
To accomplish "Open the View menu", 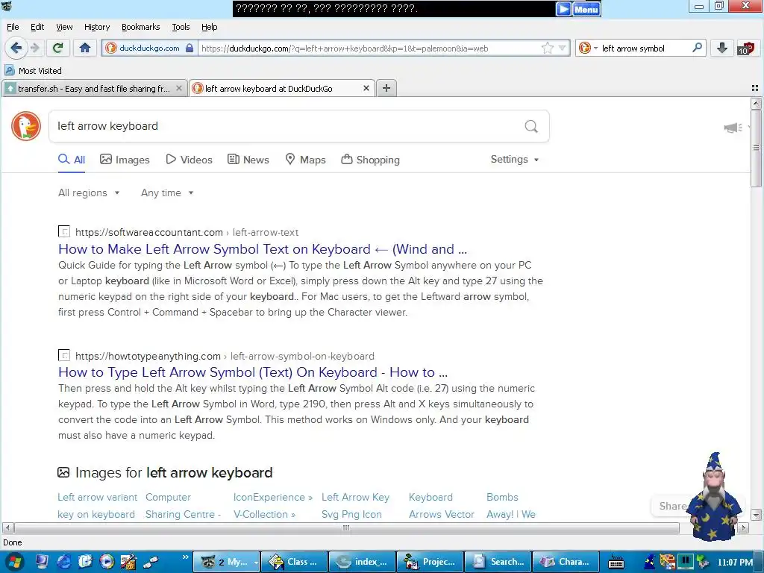I will click(x=64, y=27).
